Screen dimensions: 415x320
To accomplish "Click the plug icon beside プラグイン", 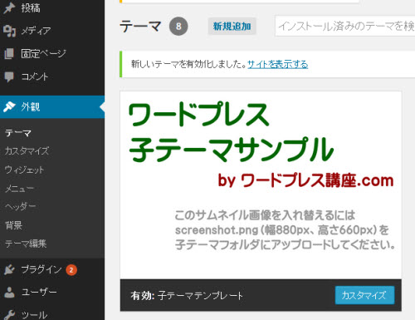I will click(9, 269).
